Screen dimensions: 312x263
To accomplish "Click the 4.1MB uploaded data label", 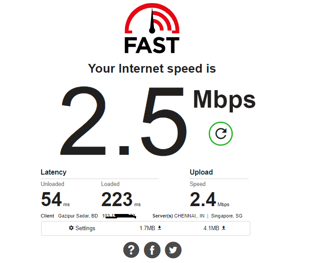I will (211, 228).
